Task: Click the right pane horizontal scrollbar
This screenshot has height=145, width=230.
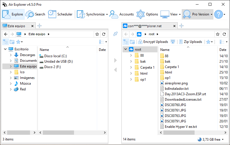Action: click(179, 132)
